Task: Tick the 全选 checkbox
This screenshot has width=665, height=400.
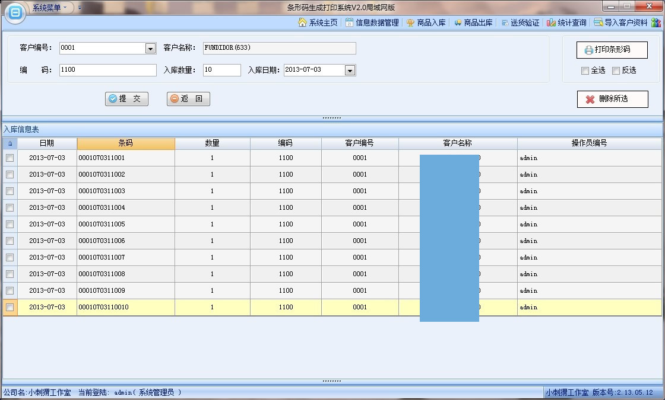Action: (x=585, y=71)
